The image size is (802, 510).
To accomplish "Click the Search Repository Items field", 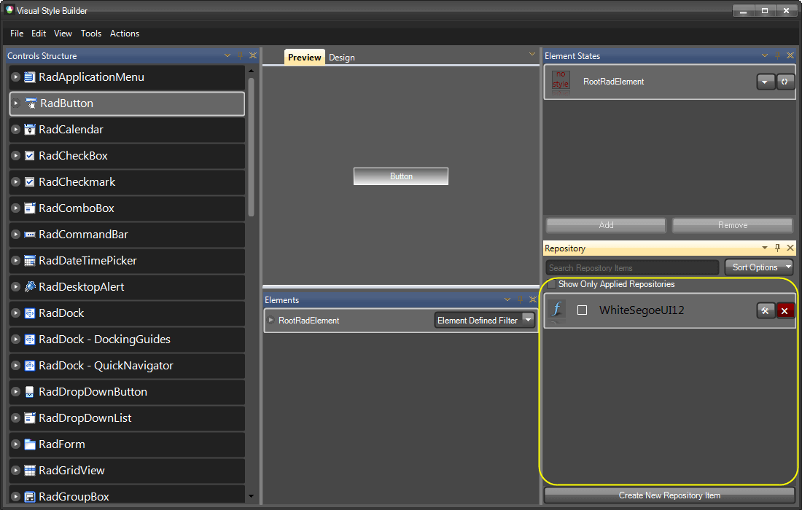I will [631, 267].
